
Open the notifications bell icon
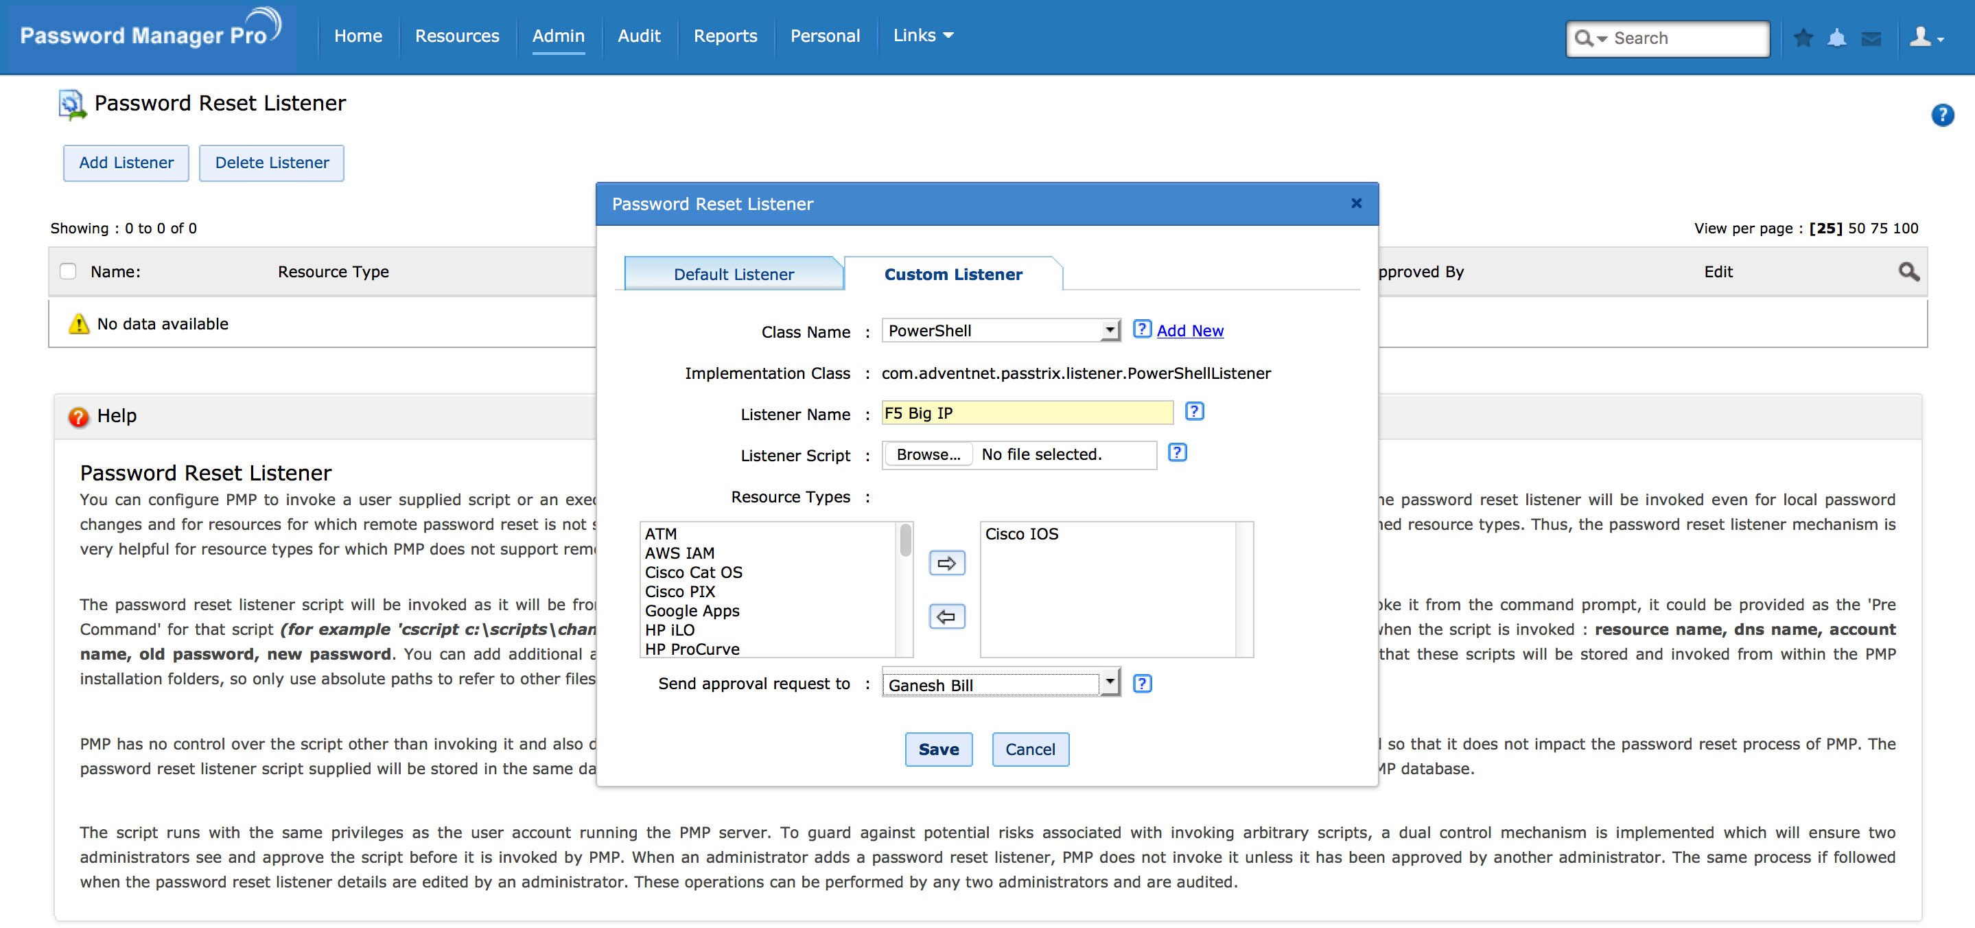coord(1837,38)
